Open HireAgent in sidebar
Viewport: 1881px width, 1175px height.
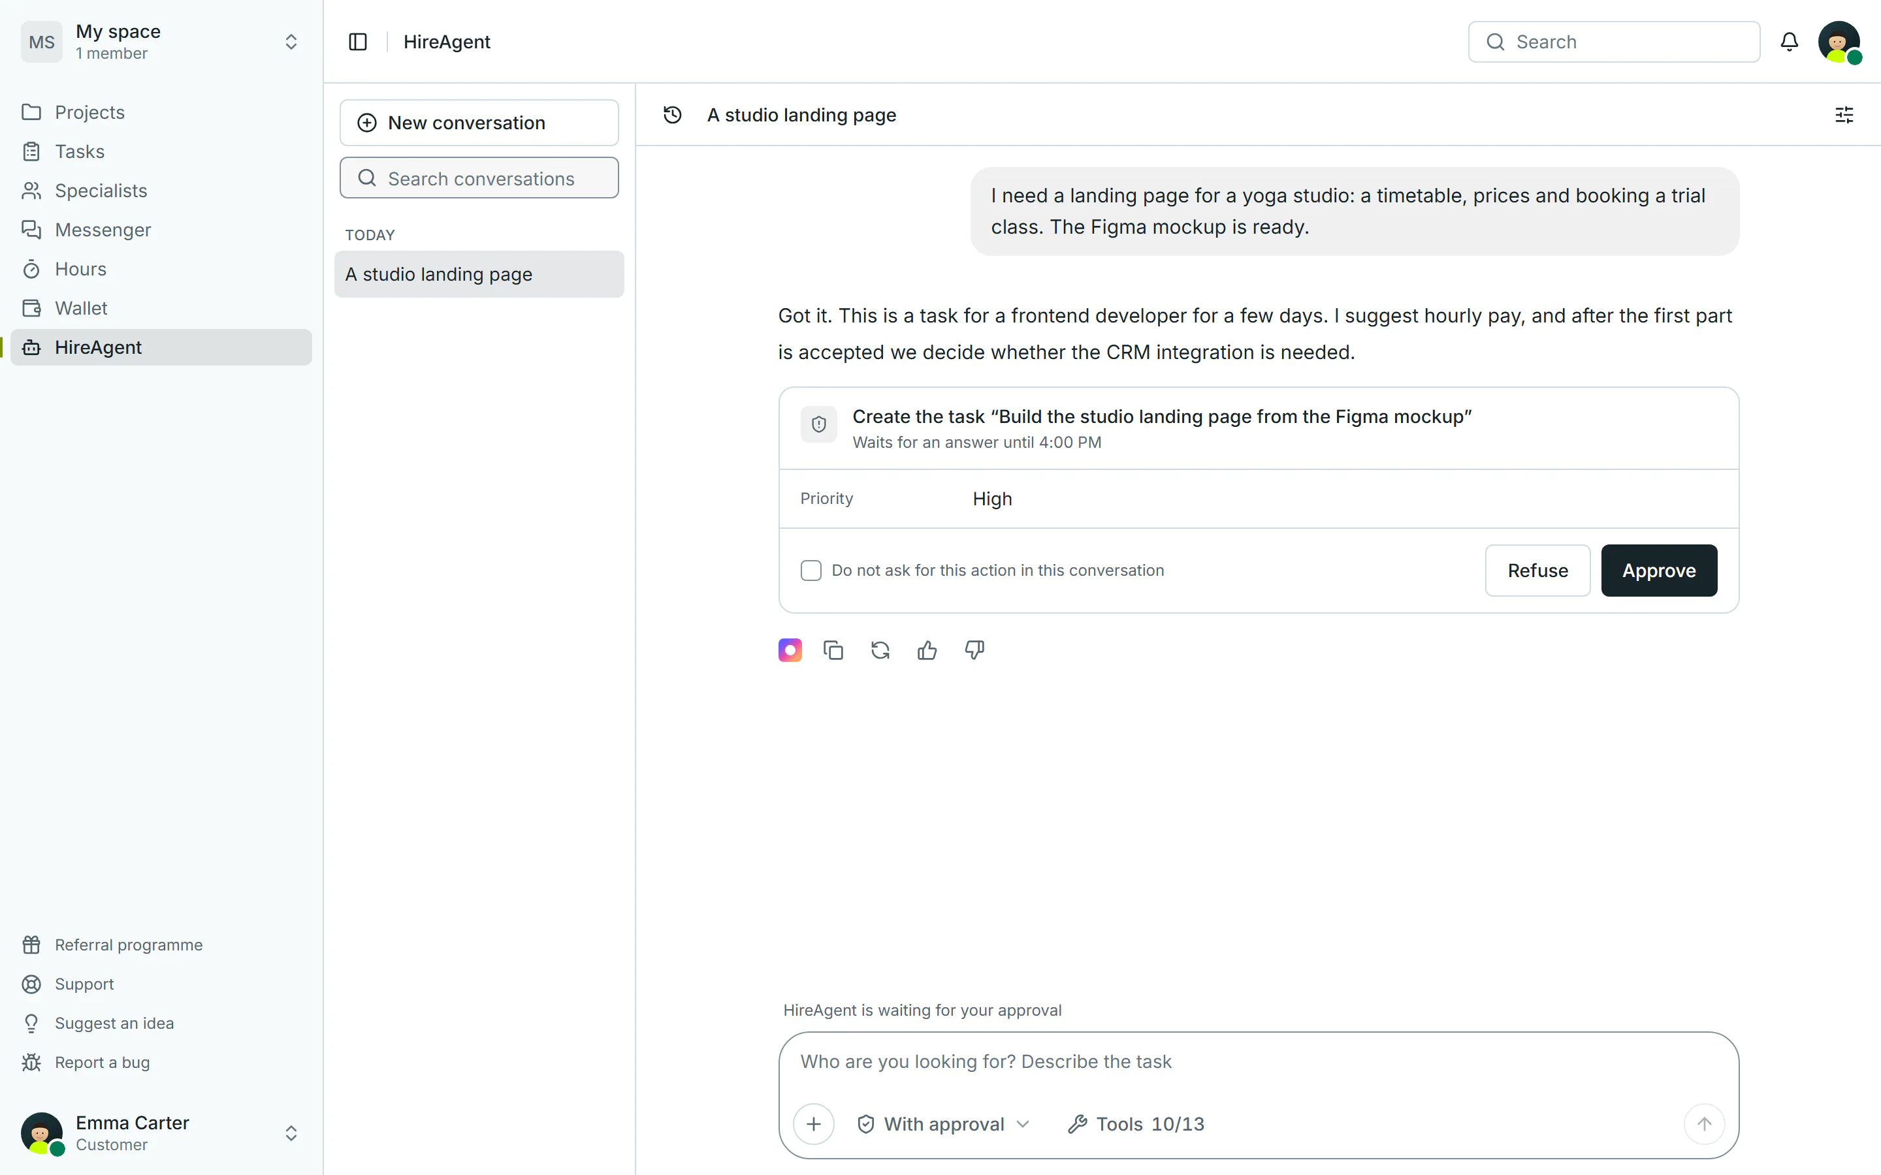[x=161, y=347]
